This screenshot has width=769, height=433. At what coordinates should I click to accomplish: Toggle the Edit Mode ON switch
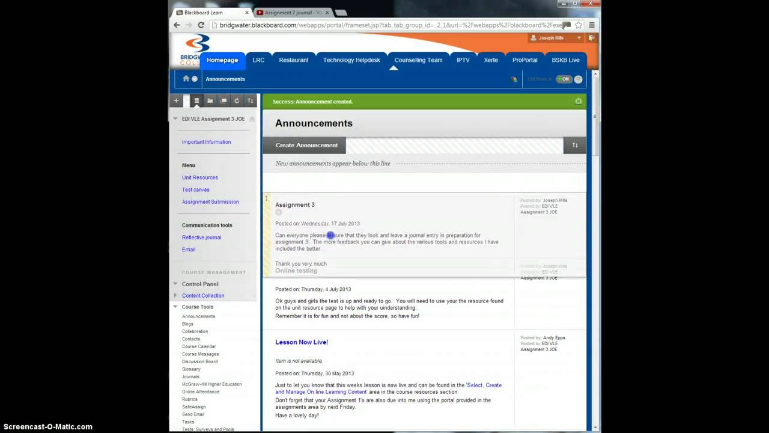tap(564, 79)
